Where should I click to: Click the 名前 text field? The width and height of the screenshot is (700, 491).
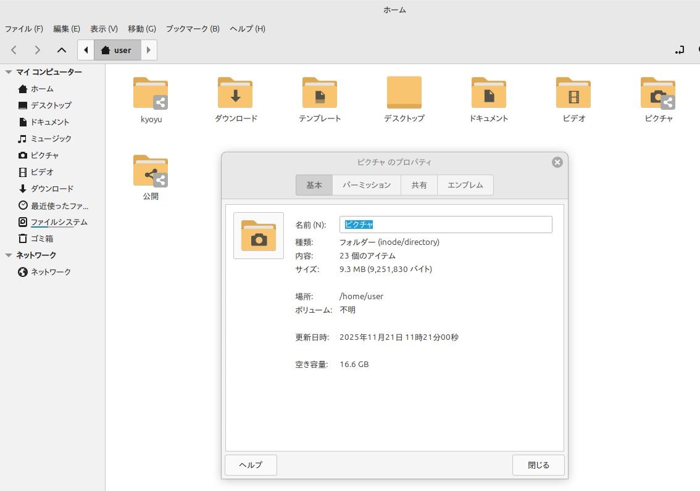[445, 225]
